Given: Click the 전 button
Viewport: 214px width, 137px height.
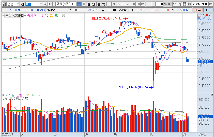Looking at the screenshot, I should (23, 4).
